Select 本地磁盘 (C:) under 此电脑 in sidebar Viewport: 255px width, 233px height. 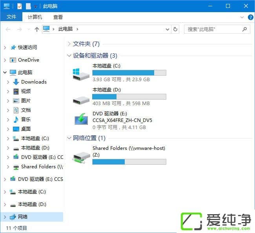[x=35, y=138]
